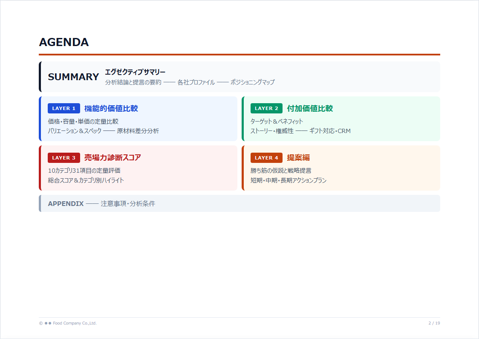Image resolution: width=479 pixels, height=339 pixels.
Task: Click 短期・中期・長期アクションプラン entry
Action: [290, 180]
